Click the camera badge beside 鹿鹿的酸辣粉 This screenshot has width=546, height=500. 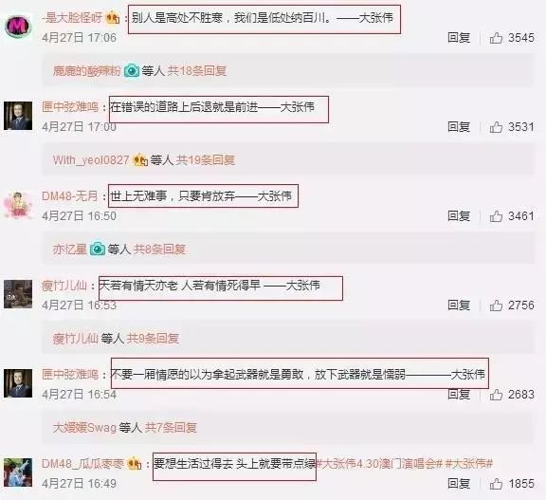tap(132, 71)
